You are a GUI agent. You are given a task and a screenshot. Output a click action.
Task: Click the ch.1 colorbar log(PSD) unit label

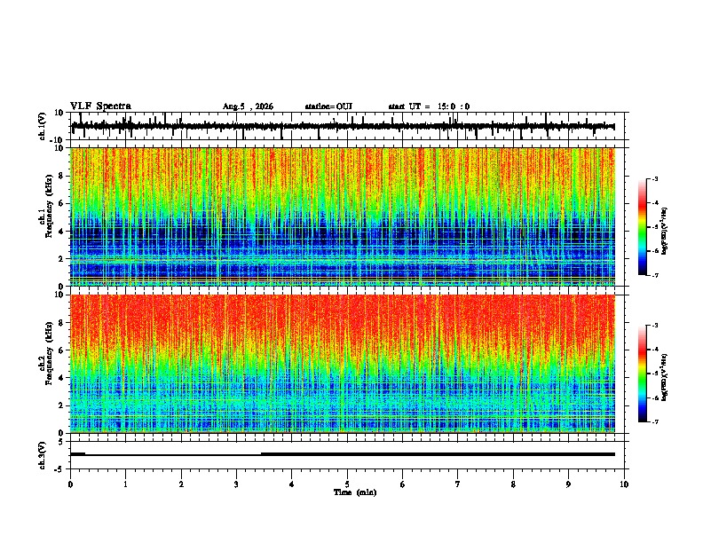(x=665, y=232)
